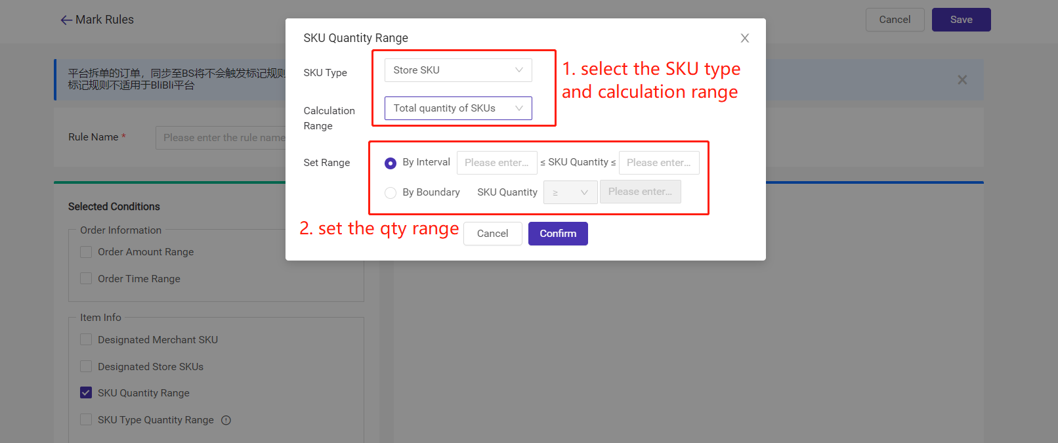Click the SKU Type label in the dialog
This screenshot has width=1058, height=443.
pyautogui.click(x=326, y=73)
